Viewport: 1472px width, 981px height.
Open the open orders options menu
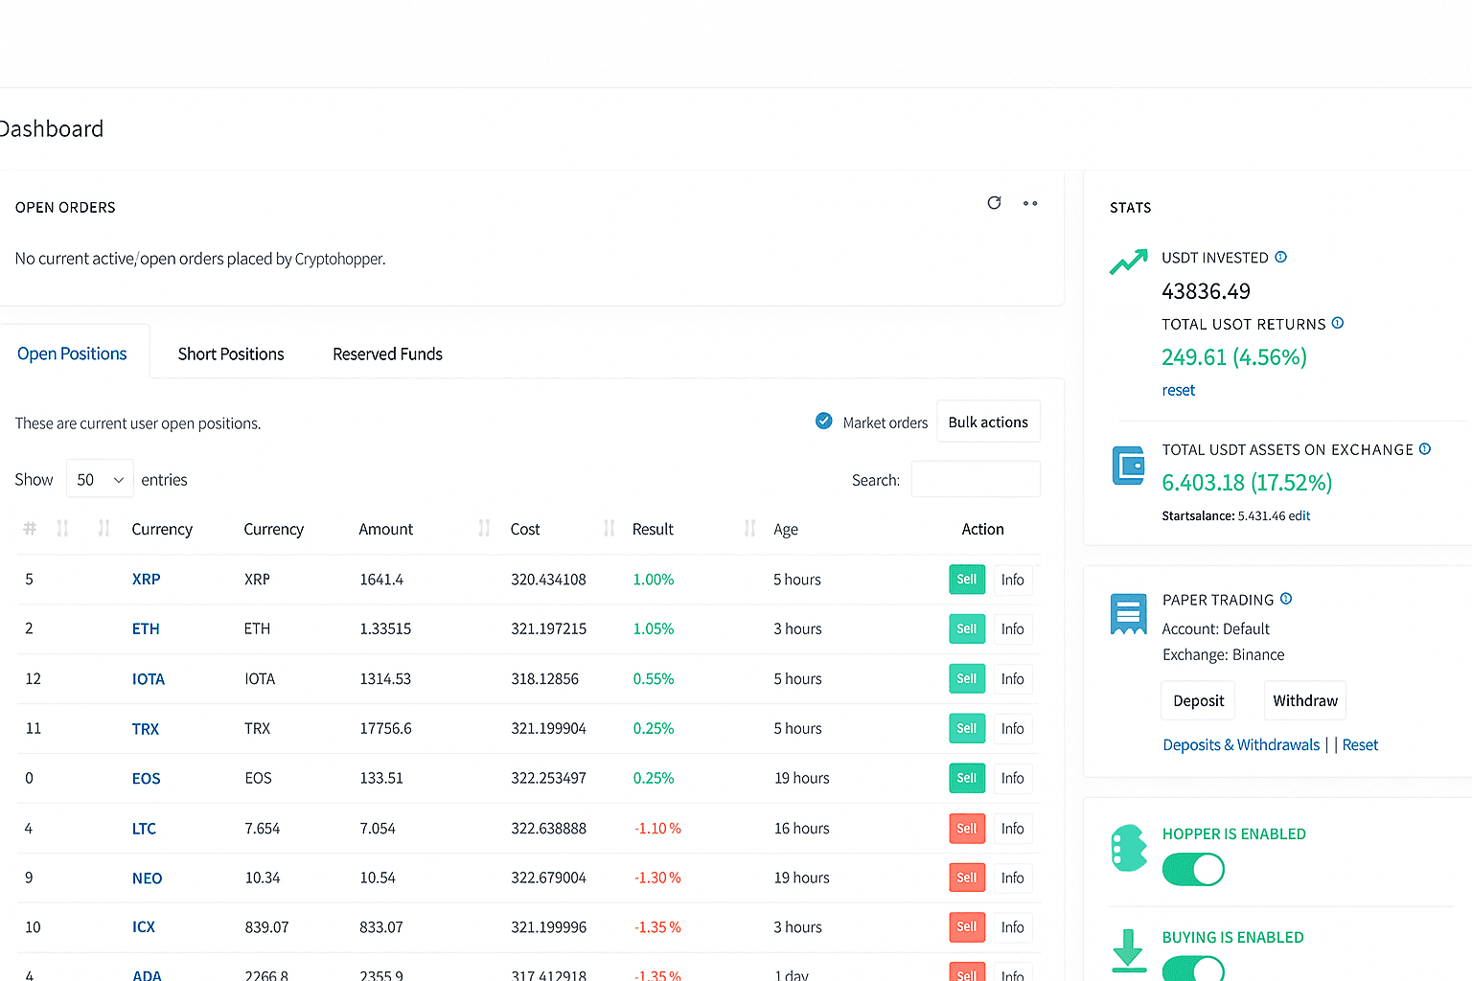1030,203
